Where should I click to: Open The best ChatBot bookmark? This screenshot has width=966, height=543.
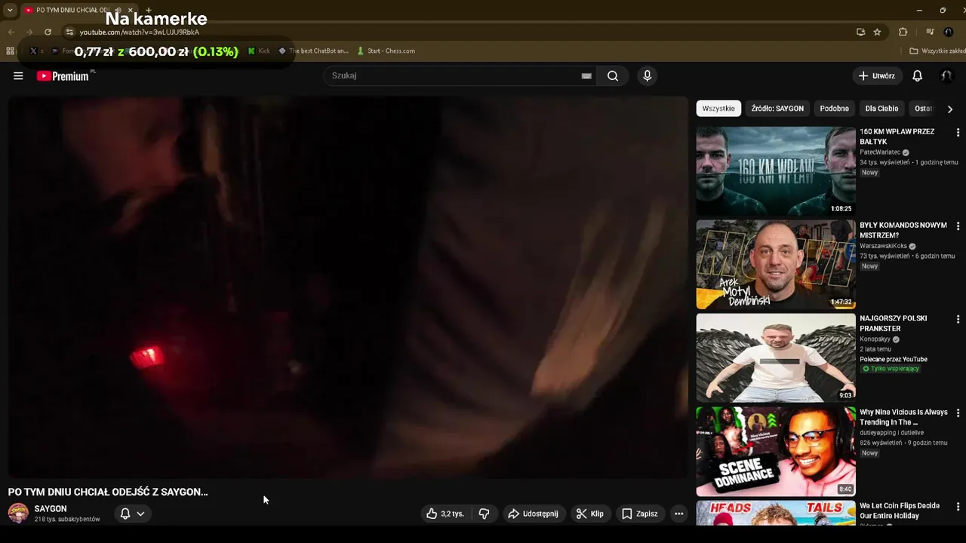(x=313, y=51)
